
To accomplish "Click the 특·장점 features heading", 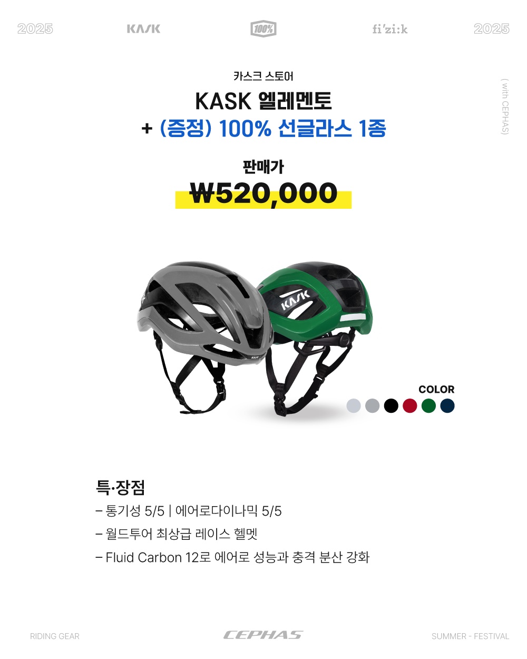I will [x=120, y=487].
